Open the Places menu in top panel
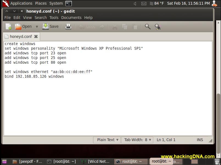221x165 pixels. coord(41,3)
